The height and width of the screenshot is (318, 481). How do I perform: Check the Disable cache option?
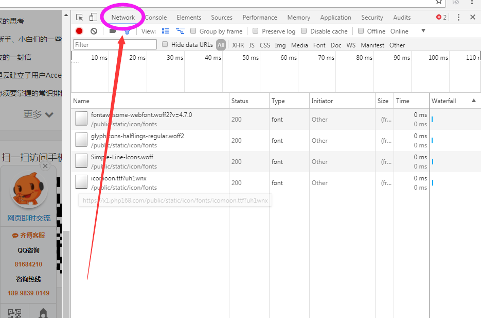tap(304, 31)
